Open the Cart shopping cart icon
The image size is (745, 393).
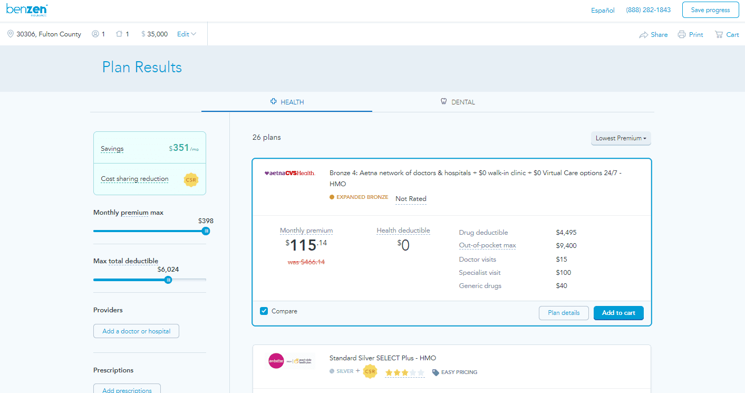pyautogui.click(x=719, y=34)
